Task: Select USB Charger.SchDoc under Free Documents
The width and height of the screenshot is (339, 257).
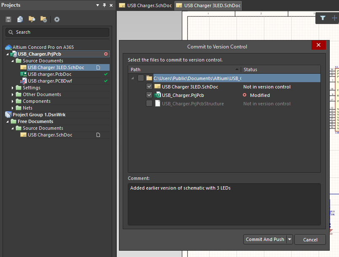Action: point(50,135)
